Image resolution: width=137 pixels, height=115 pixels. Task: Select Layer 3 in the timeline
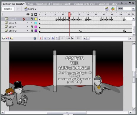coord(13,19)
